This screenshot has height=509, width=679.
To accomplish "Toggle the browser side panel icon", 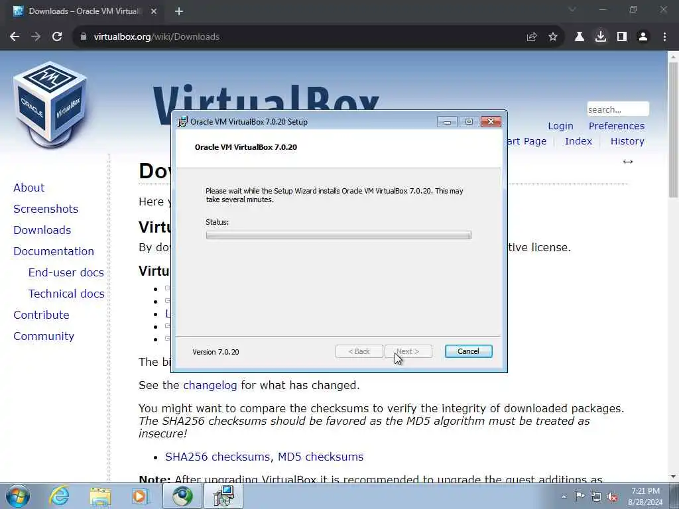I will pos(622,37).
